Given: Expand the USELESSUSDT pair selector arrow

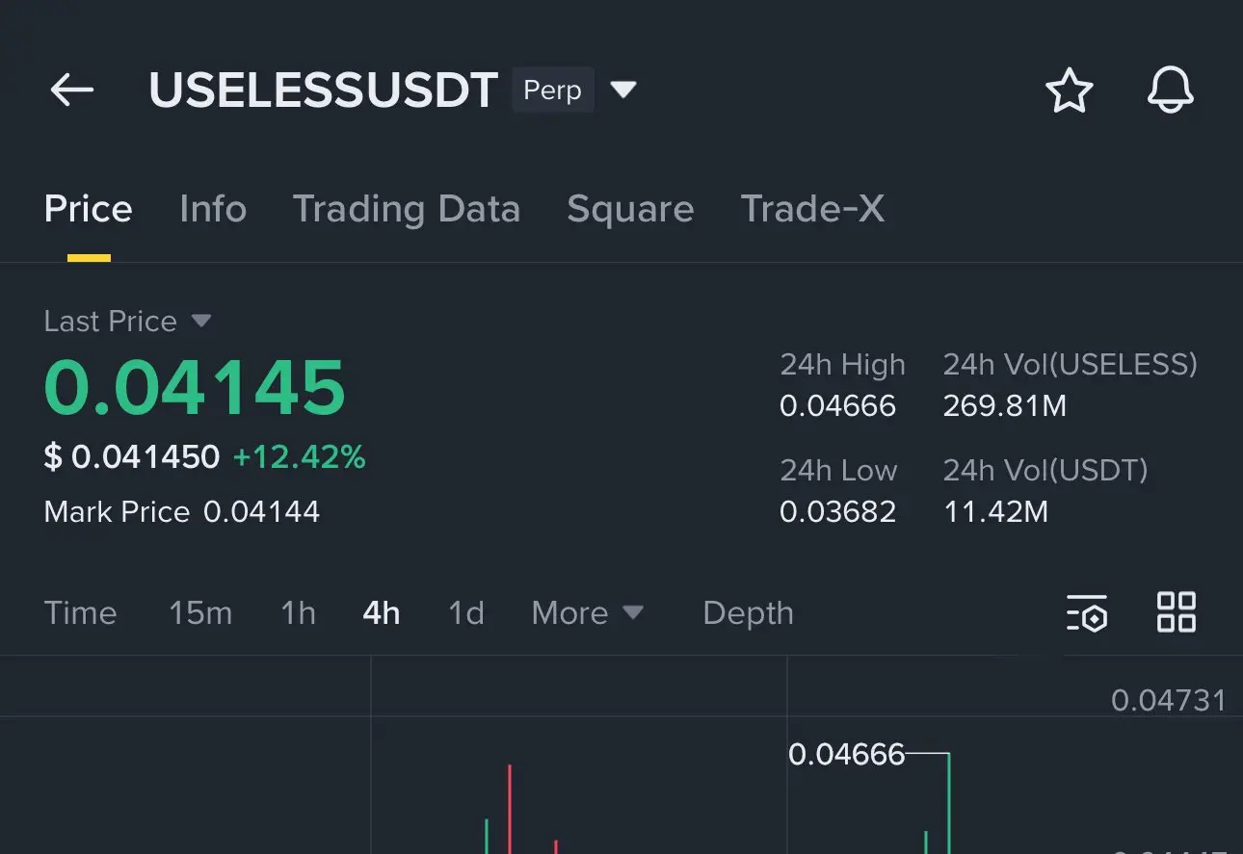Looking at the screenshot, I should pos(623,90).
